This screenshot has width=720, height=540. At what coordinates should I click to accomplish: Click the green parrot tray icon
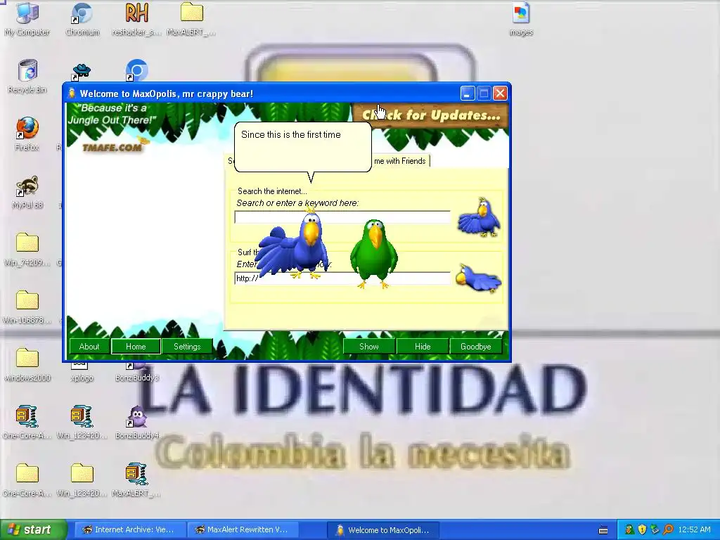pos(629,530)
